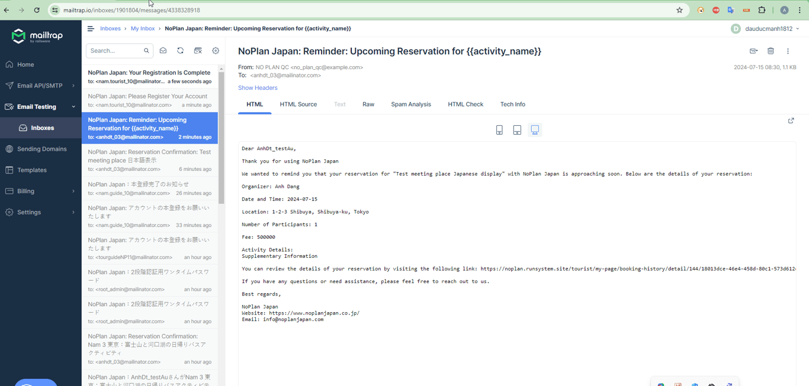
Task: Reload the page in the browser
Action: pyautogui.click(x=37, y=10)
